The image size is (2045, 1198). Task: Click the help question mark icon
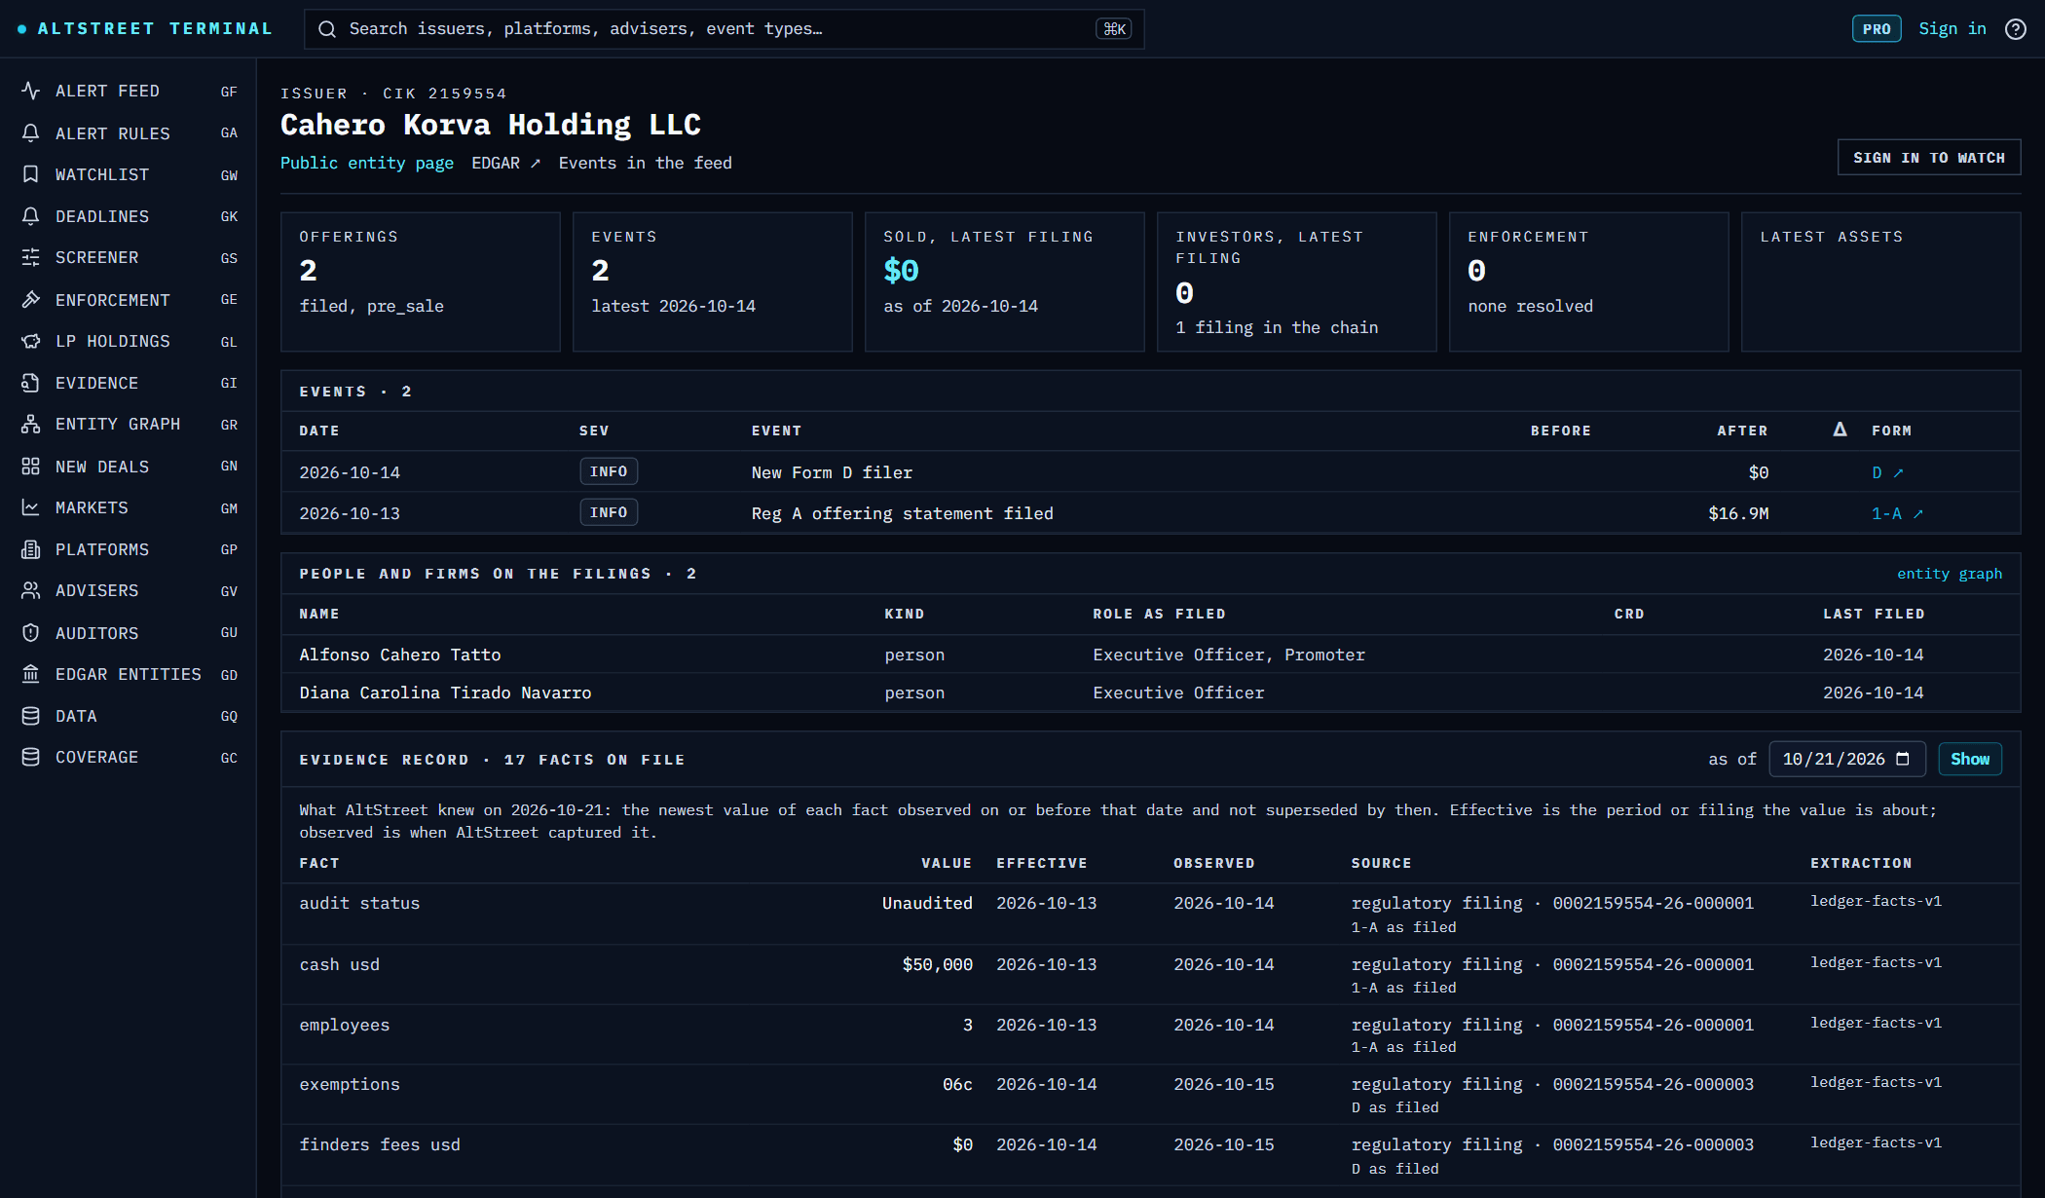[2016, 29]
